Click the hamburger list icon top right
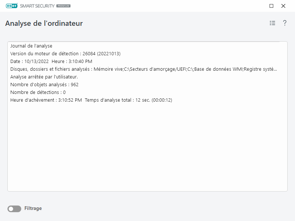The image size is (295, 221). (x=272, y=23)
